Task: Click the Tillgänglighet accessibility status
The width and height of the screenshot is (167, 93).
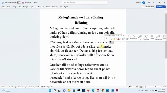Action: pyautogui.click(x=47, y=87)
